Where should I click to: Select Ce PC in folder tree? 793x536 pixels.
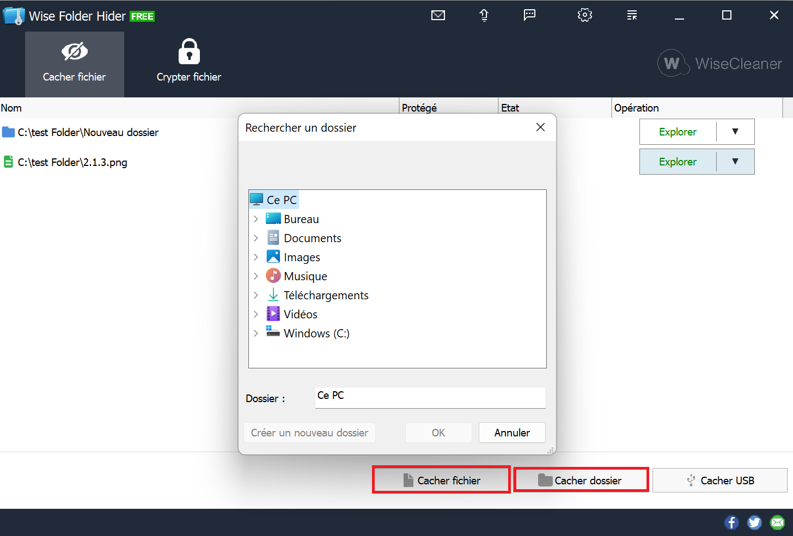(x=274, y=200)
